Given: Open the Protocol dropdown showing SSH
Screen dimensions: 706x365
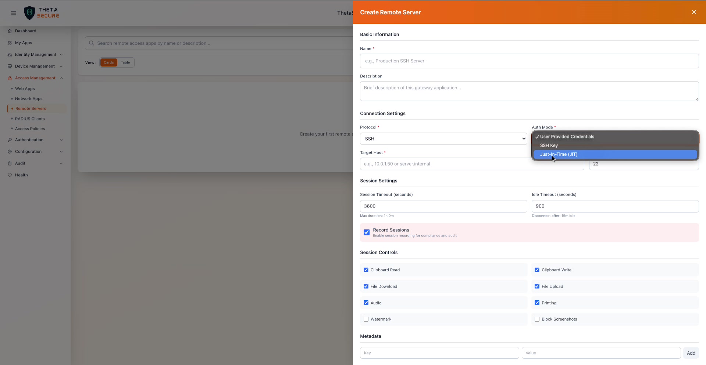Looking at the screenshot, I should coord(443,138).
